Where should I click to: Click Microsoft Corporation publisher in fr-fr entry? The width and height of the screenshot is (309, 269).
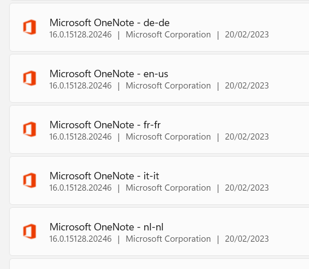(x=168, y=137)
